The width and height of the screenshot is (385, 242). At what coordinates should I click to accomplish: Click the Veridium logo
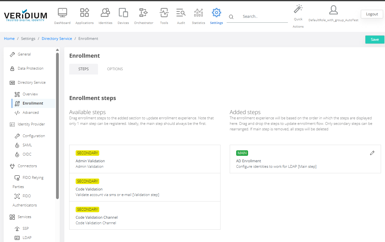tap(25, 15)
